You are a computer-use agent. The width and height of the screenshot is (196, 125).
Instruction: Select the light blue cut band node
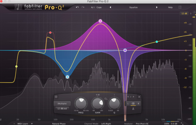(x=67, y=77)
